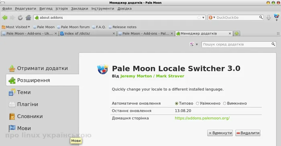Click the add-on search magnifier icon
281x146 pixels.
click(273, 44)
